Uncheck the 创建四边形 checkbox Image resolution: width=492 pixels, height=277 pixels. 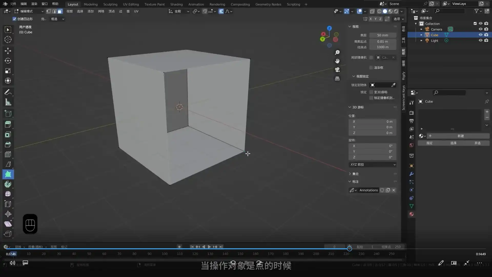(15, 19)
